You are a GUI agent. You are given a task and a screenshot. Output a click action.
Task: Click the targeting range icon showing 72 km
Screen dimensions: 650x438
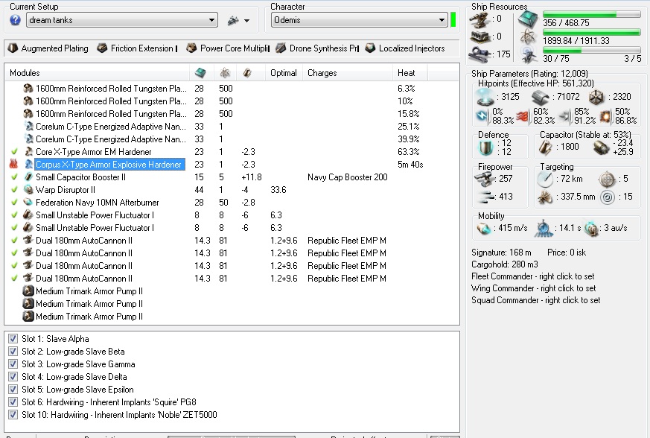point(544,180)
